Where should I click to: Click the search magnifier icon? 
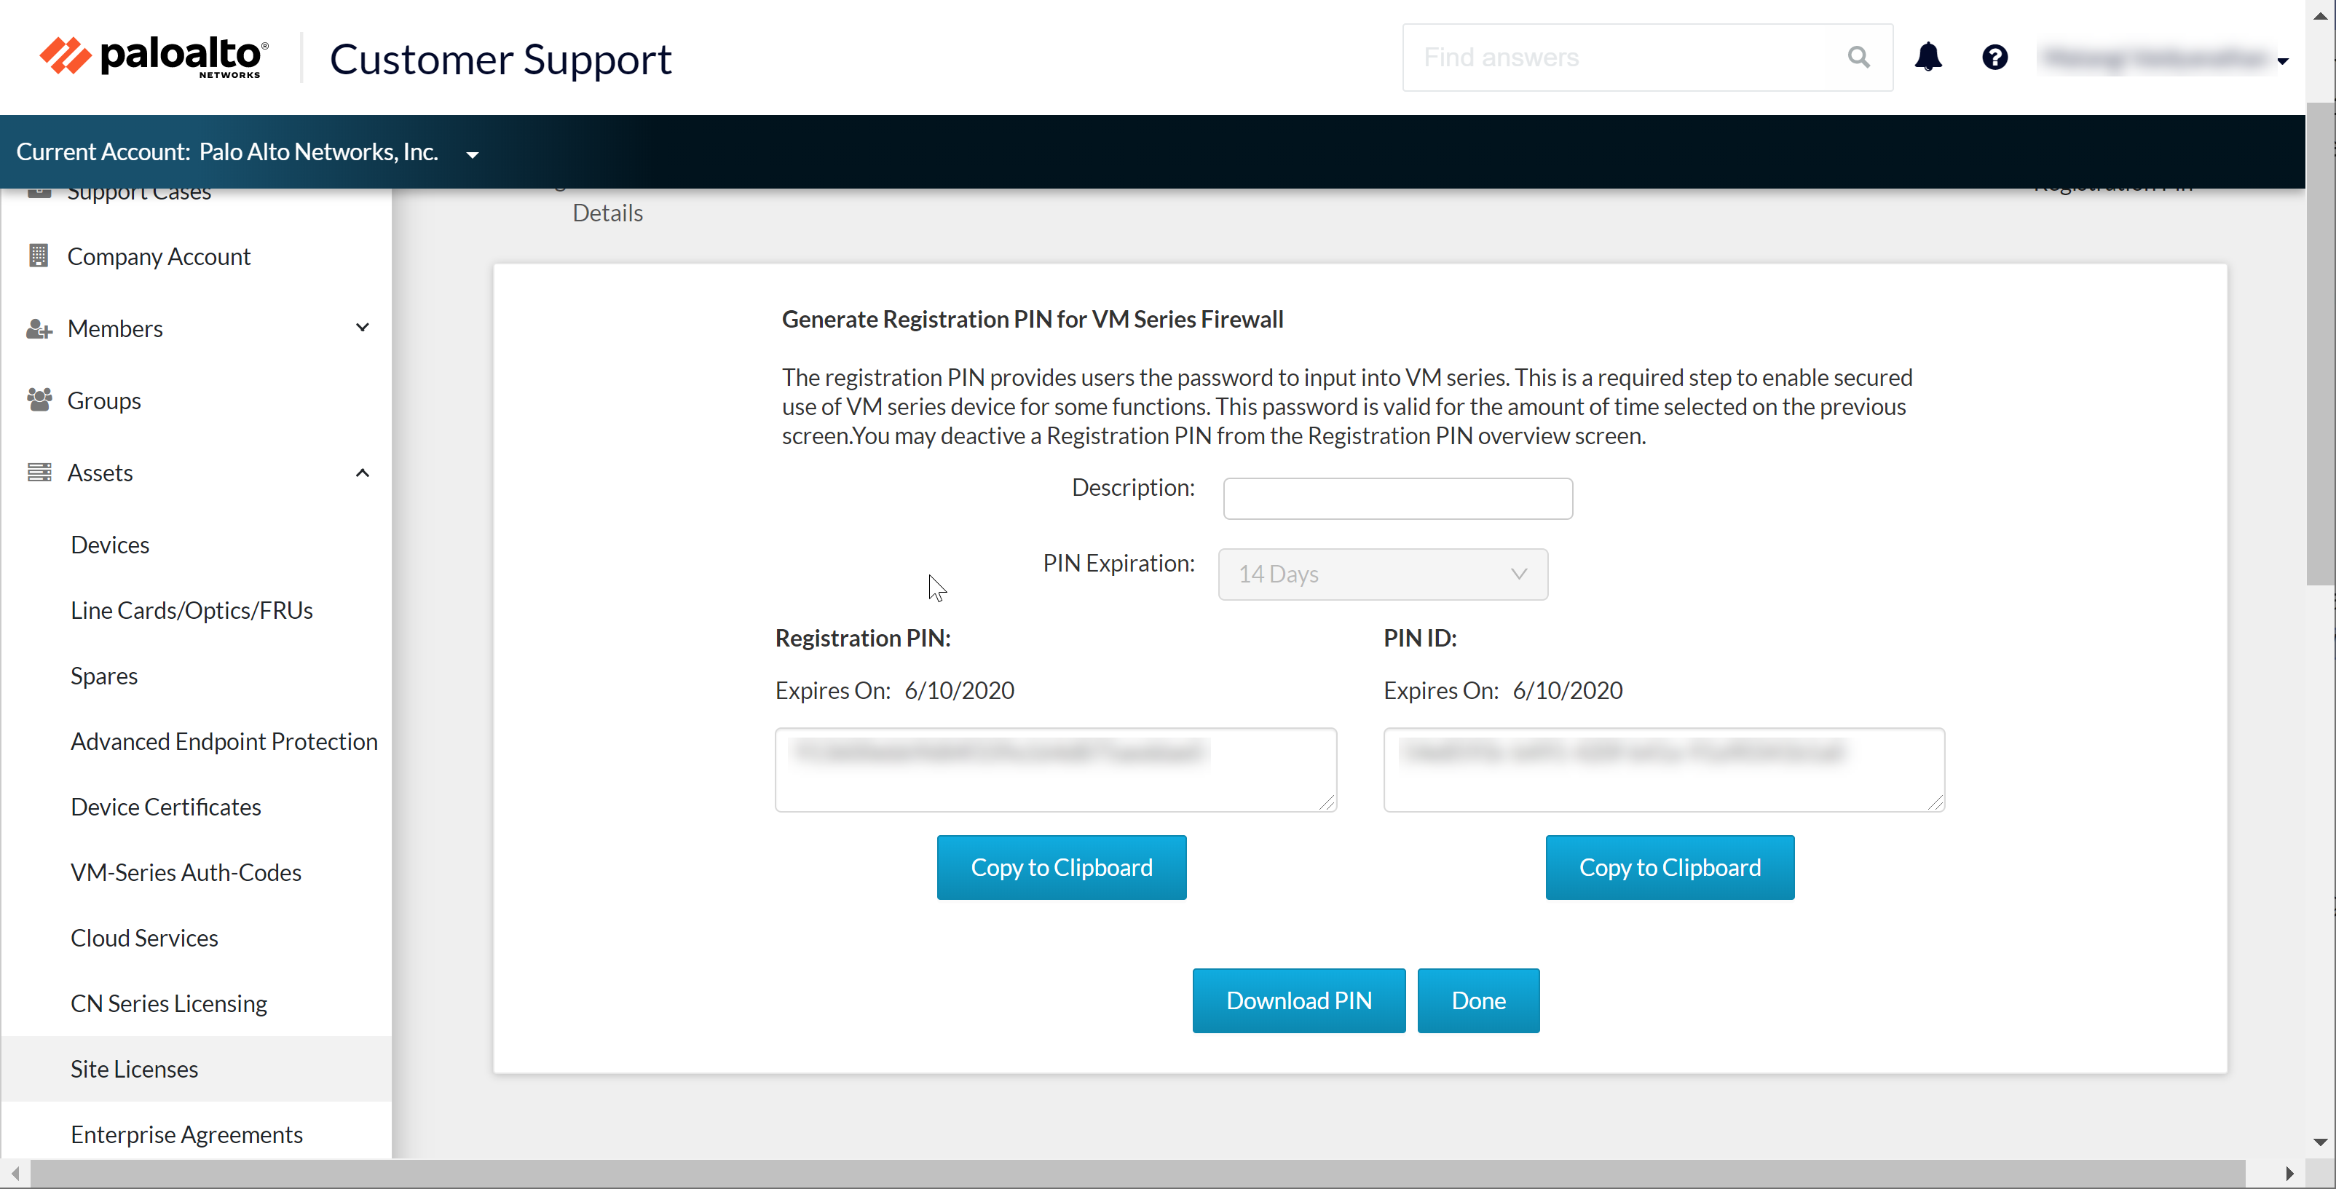point(1858,57)
